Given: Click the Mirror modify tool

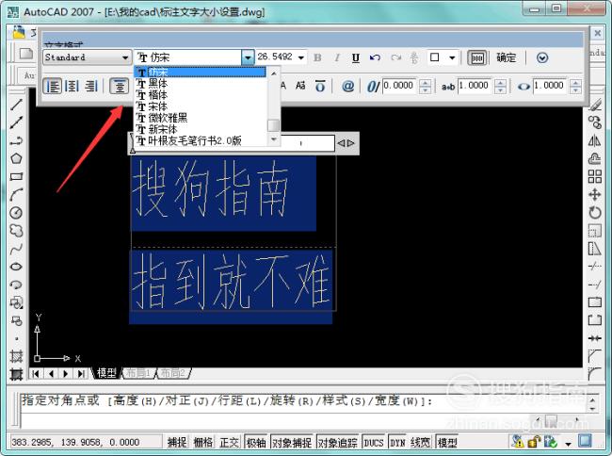Looking at the screenshot, I should (x=595, y=140).
